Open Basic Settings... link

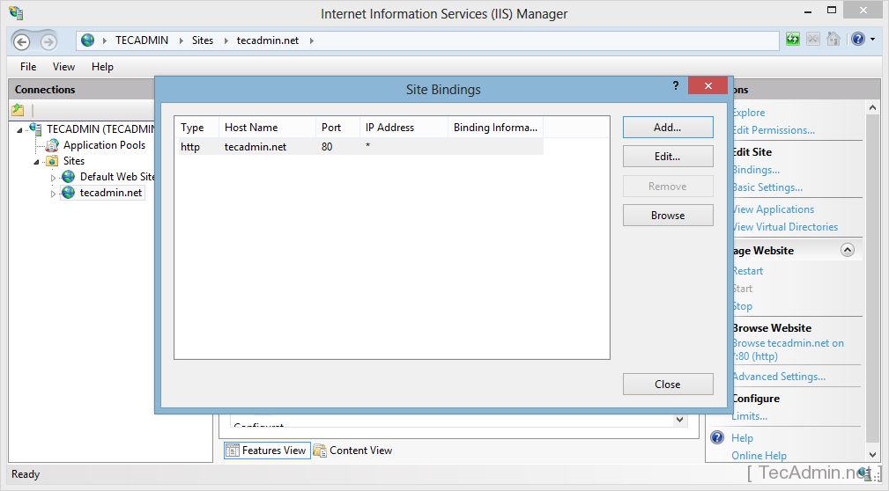[767, 187]
